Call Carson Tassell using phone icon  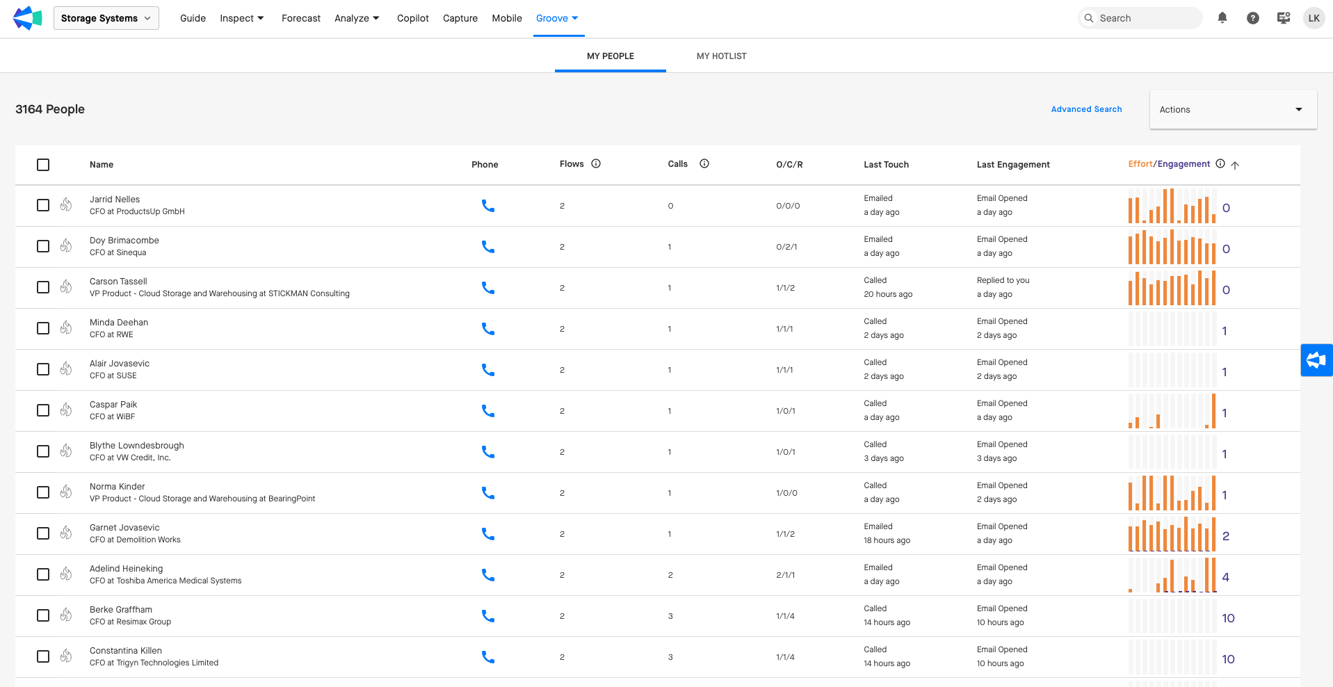pyautogui.click(x=488, y=288)
